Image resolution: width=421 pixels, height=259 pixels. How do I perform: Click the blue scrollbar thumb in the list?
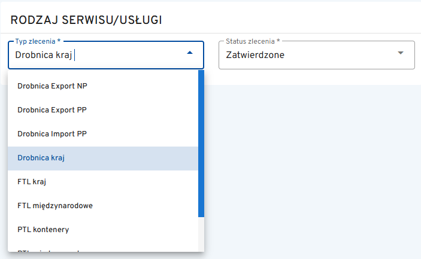pos(201,144)
